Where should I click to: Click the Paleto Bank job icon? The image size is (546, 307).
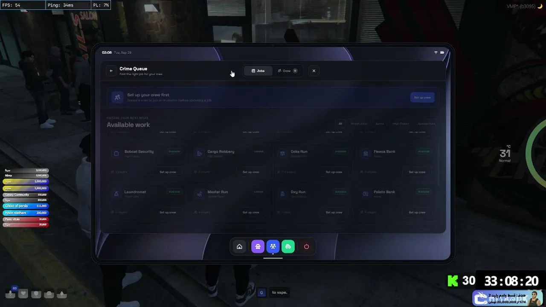366,194
